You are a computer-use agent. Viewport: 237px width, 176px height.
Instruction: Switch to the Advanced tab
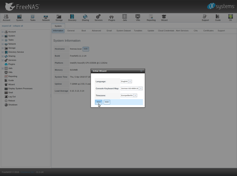pos(97,31)
